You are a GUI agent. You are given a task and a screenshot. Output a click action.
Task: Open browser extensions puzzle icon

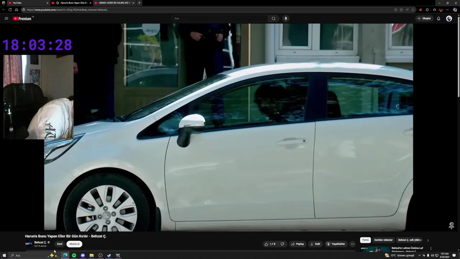(x=427, y=10)
